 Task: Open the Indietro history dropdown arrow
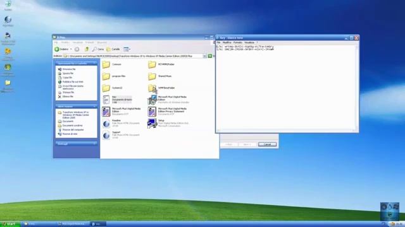tap(71, 49)
